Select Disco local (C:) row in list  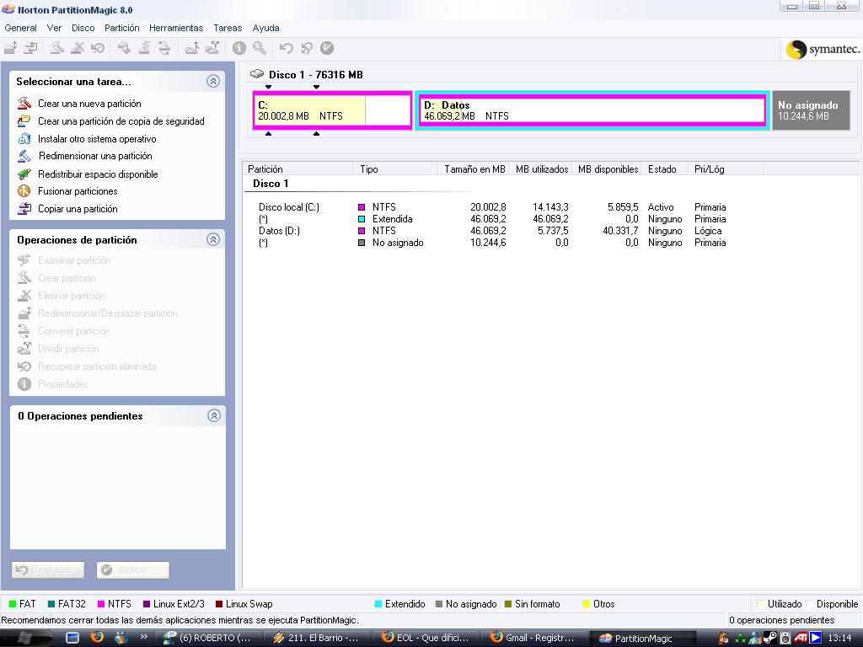tap(289, 207)
